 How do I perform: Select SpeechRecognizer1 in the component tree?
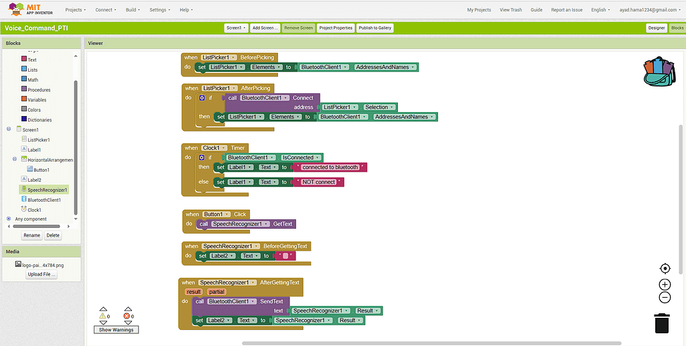pos(47,190)
